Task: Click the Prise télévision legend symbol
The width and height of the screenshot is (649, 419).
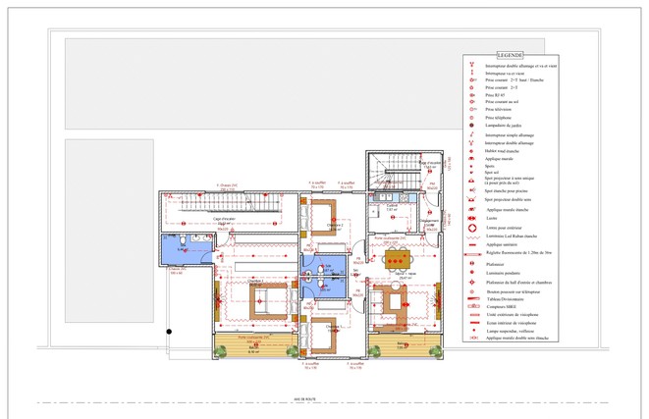Action: (472, 109)
